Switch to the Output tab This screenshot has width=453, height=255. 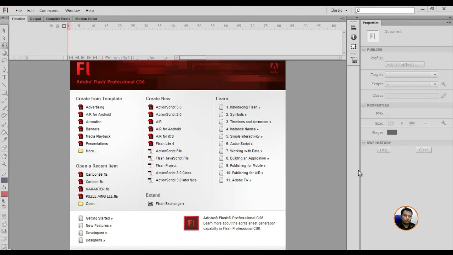coord(35,19)
